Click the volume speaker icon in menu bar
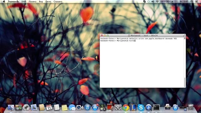The width and height of the screenshot is (201, 113). [x=153, y=2]
